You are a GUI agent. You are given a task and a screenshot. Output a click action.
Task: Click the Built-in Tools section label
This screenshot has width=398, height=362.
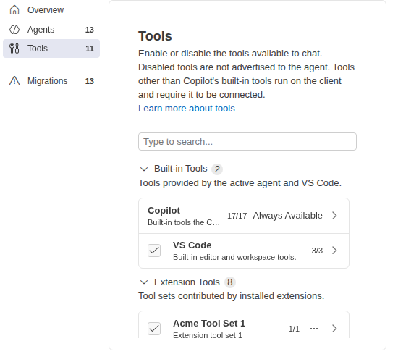pyautogui.click(x=181, y=169)
